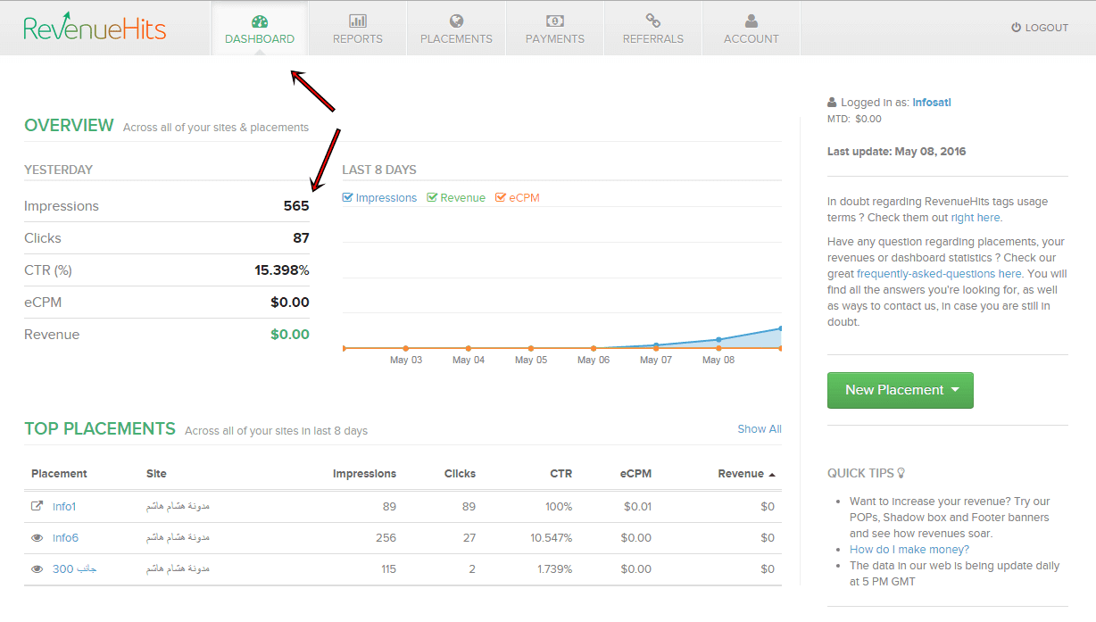Open the Referrals chain link icon
1096x622 pixels.
(x=652, y=21)
